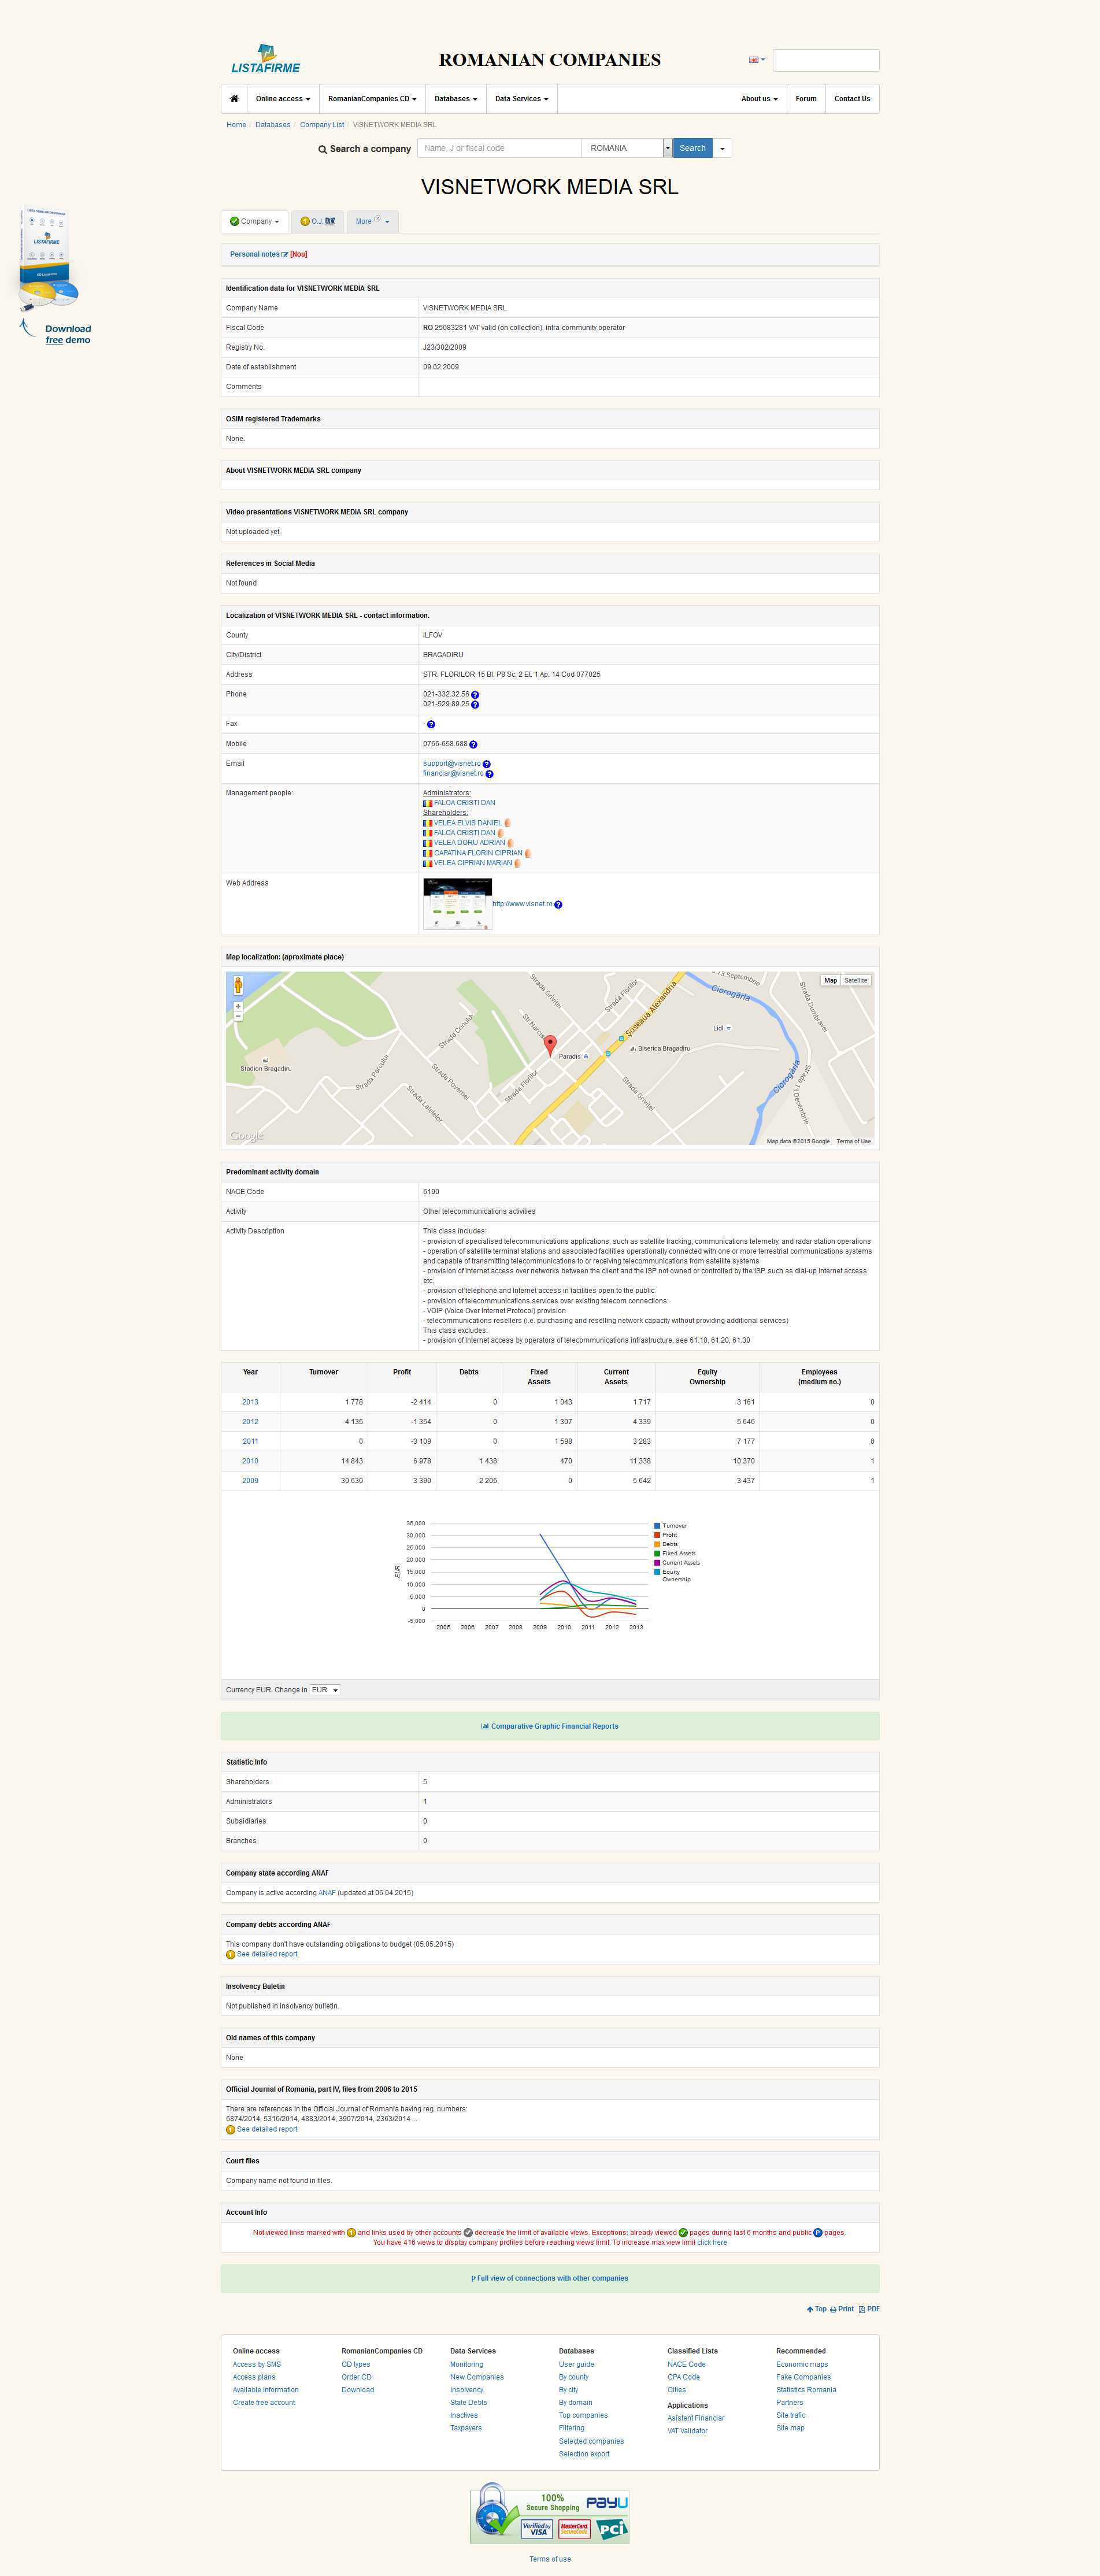The height and width of the screenshot is (2576, 1100).
Task: Click the red map location marker
Action: tap(549, 1045)
